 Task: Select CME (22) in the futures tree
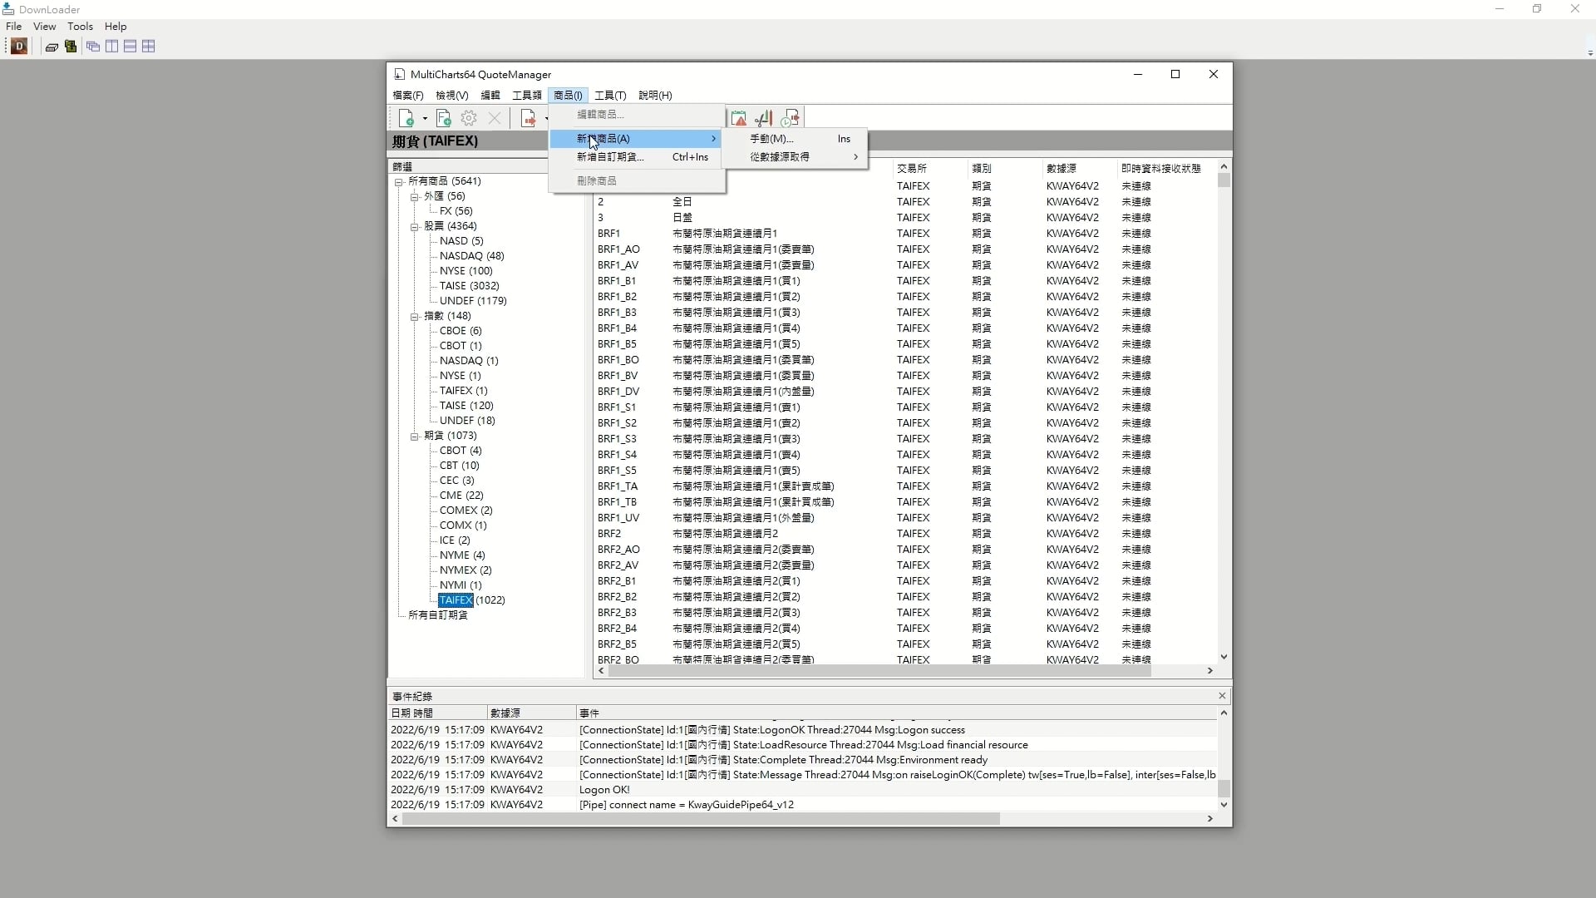coord(461,496)
